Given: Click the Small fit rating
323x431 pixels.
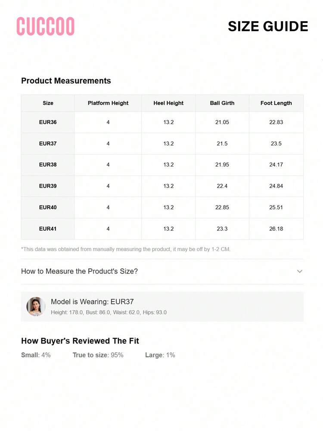Looking at the screenshot, I should [x=36, y=355].
